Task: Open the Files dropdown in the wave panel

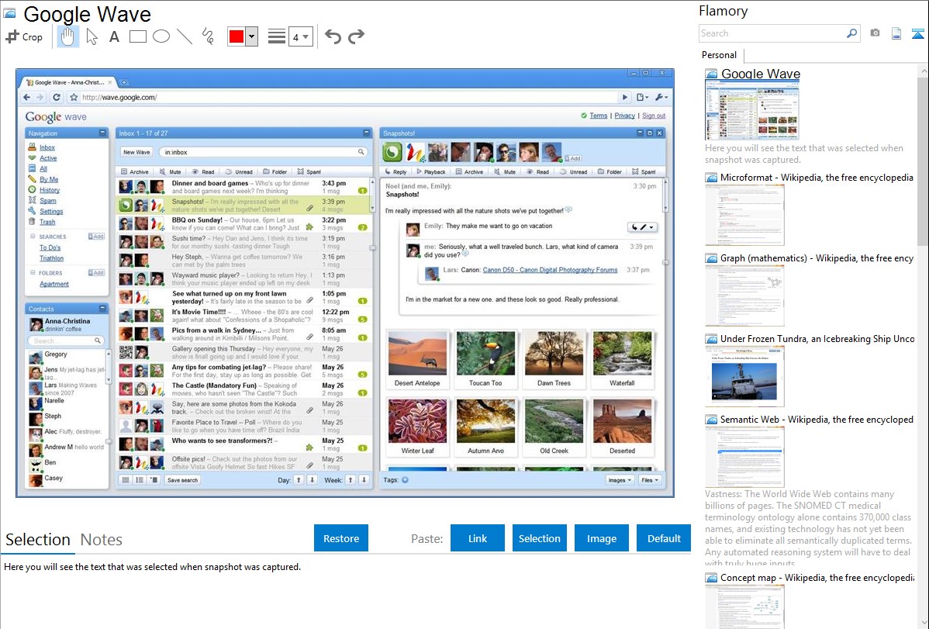Action: coord(650,480)
